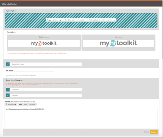The height and width of the screenshot is (138, 163).
Task: Click the 'For HR support please contact' message text
Action: 25,109
